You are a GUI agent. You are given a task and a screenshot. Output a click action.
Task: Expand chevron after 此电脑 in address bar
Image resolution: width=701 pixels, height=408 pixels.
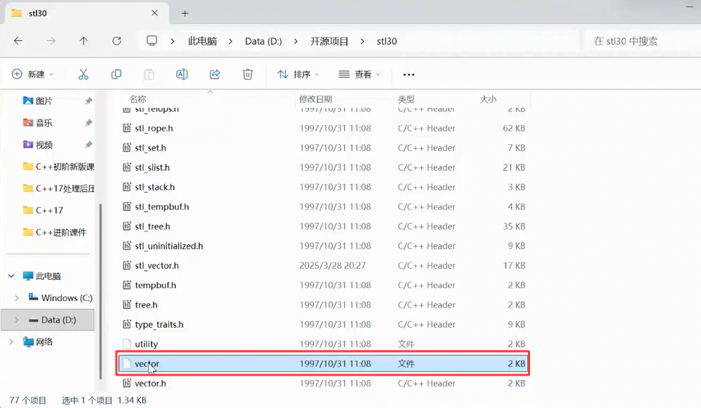(231, 42)
